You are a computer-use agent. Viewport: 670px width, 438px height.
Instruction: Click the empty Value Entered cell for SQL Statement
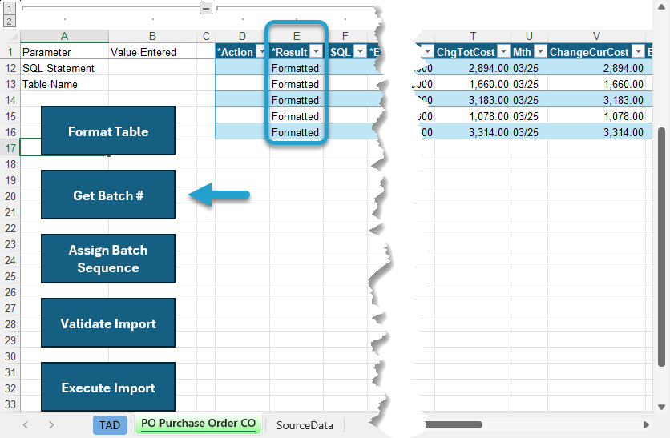coord(152,68)
